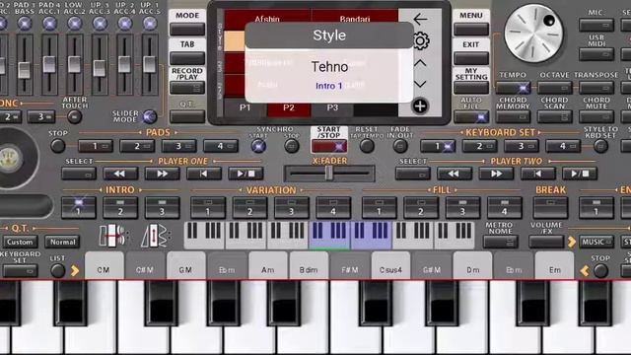The height and width of the screenshot is (355, 631).
Task: Trigger PAD 1 button
Action: (96, 146)
